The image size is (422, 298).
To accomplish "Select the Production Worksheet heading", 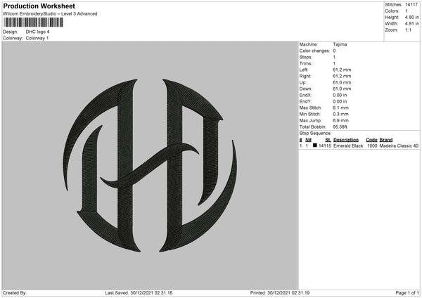I will pos(39,6).
